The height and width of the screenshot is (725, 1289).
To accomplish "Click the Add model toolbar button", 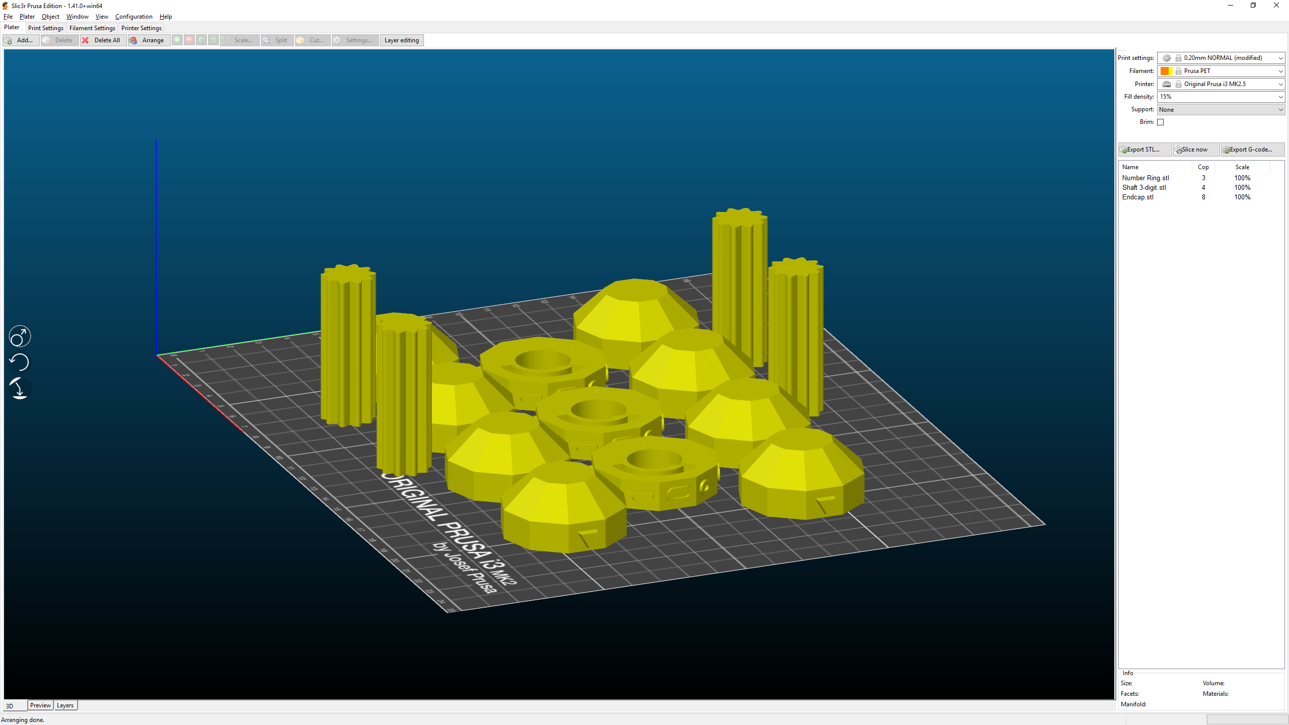I will (x=21, y=40).
